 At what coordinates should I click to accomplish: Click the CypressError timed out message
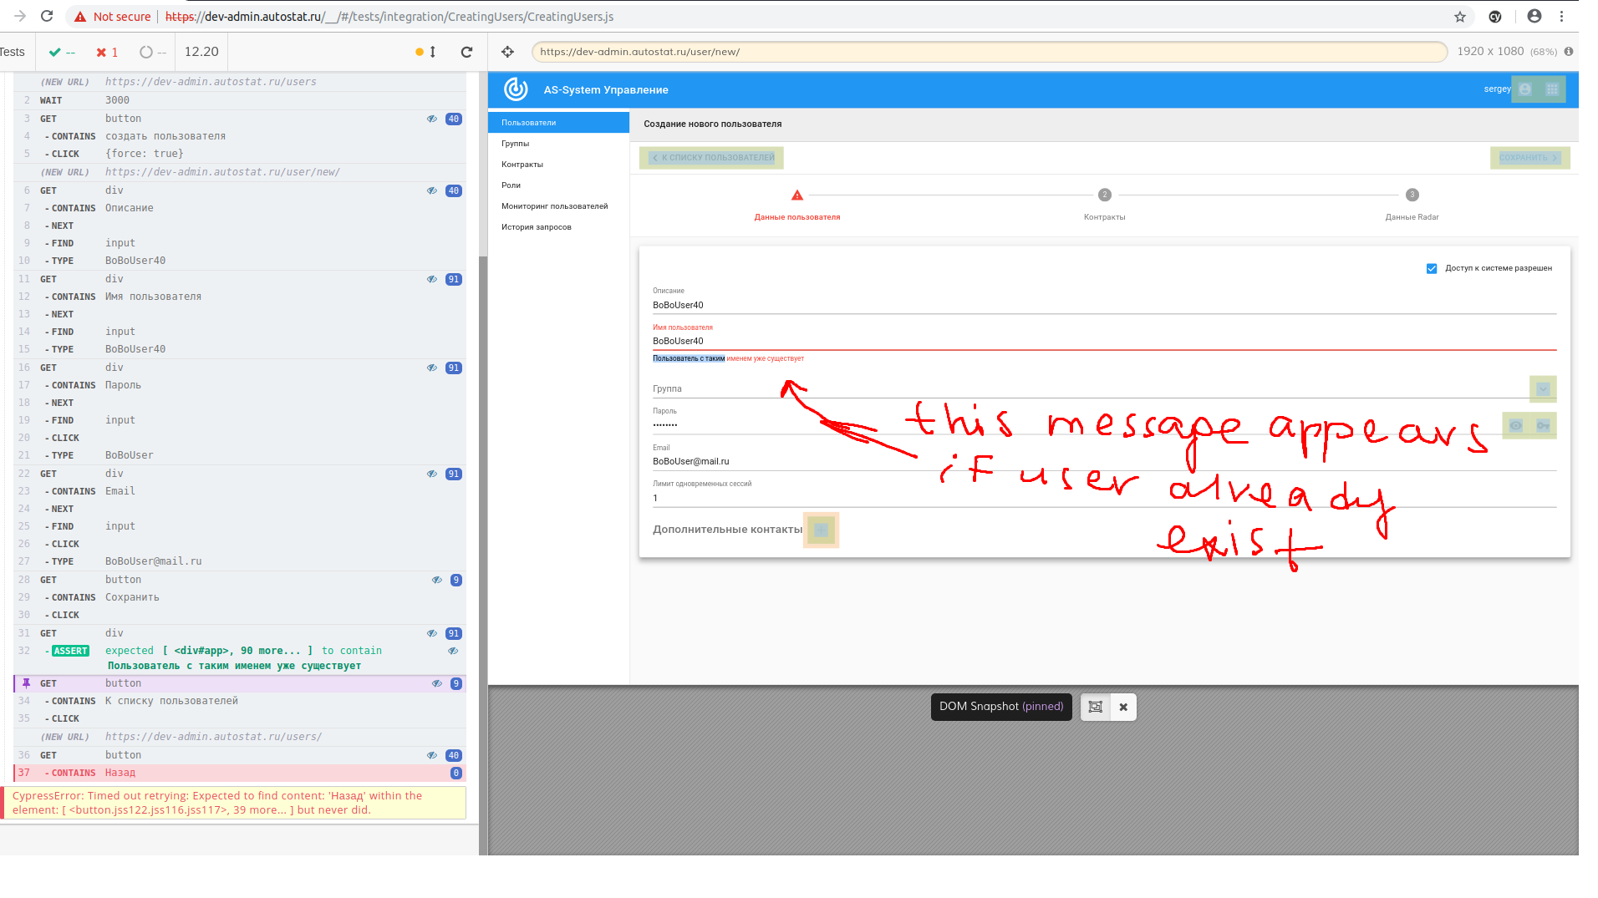[x=234, y=803]
